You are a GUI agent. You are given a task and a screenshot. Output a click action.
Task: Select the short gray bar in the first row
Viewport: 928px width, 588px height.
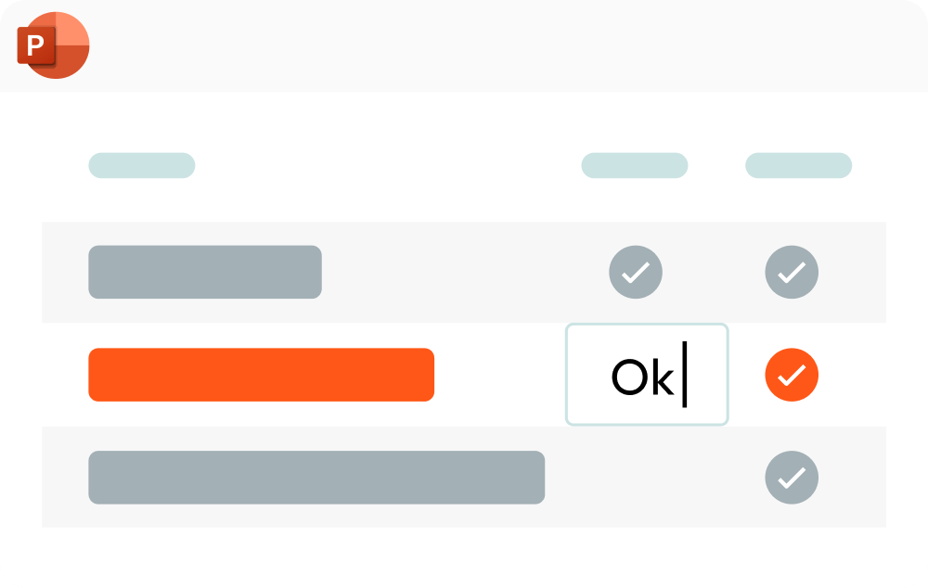tap(205, 273)
